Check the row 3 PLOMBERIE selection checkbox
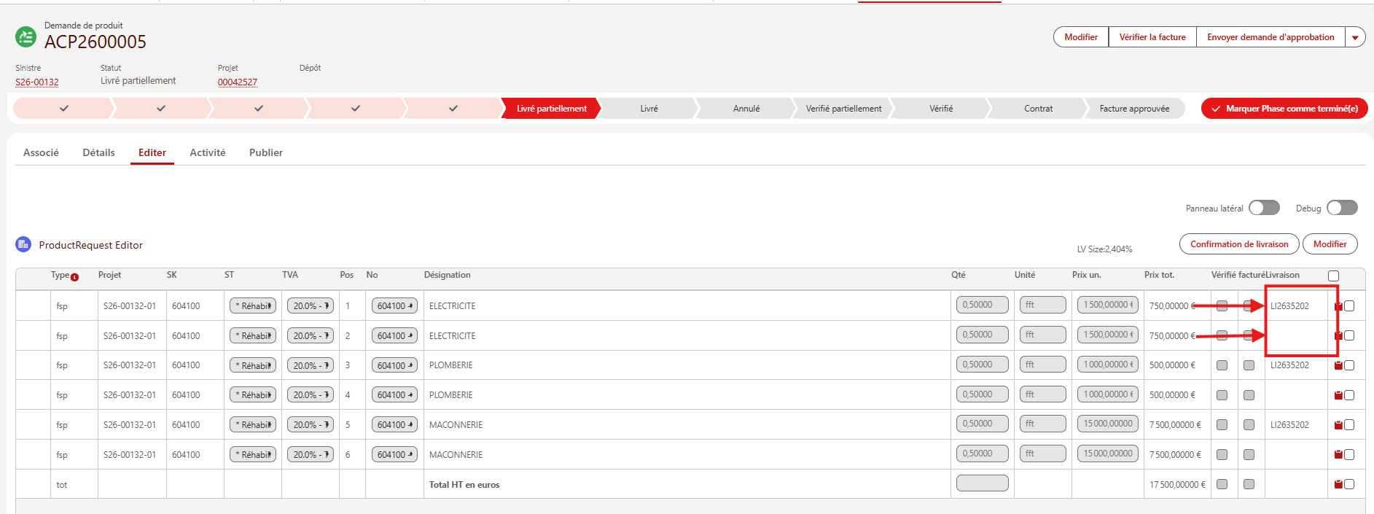Image resolution: width=1374 pixels, height=514 pixels. [1349, 365]
